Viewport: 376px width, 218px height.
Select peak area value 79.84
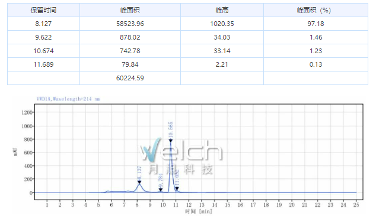[130, 64]
